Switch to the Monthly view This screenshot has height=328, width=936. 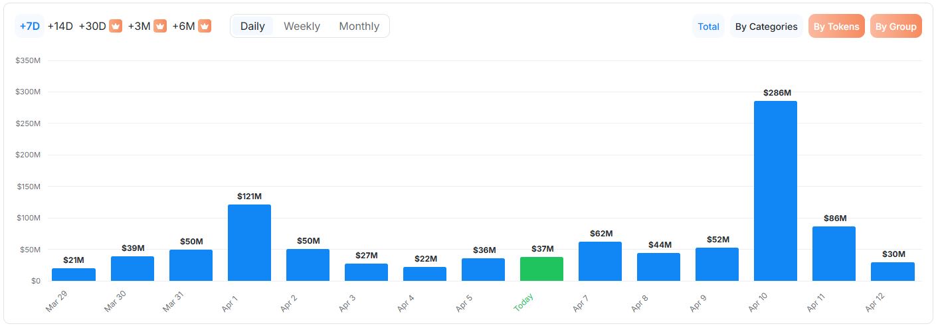(359, 26)
